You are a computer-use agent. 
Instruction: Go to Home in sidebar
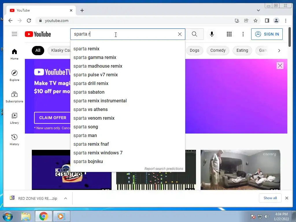14,54
